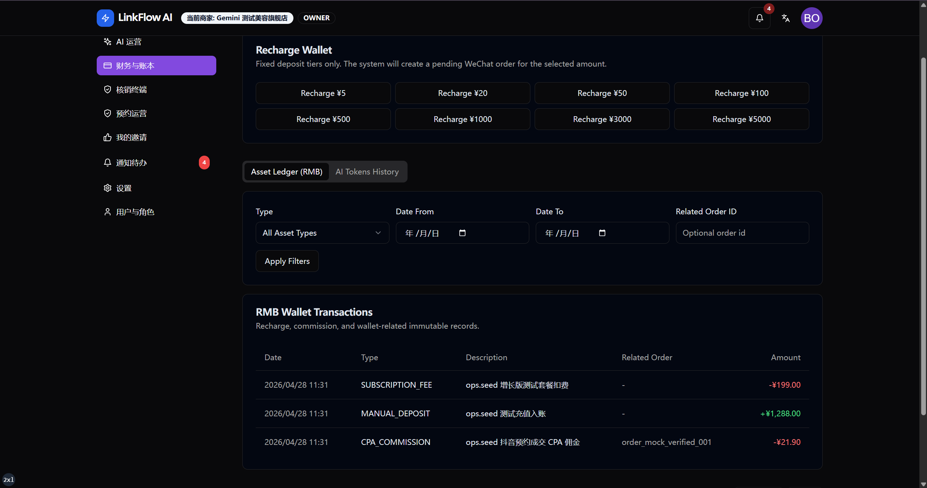The image size is (927, 488).
Task: Click the Recharge ¥5 button
Action: pos(323,93)
